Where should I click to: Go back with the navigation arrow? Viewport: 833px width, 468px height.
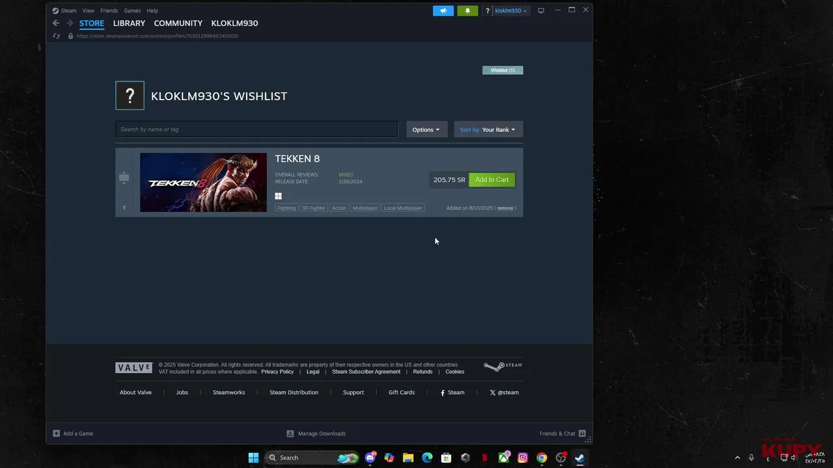56,23
